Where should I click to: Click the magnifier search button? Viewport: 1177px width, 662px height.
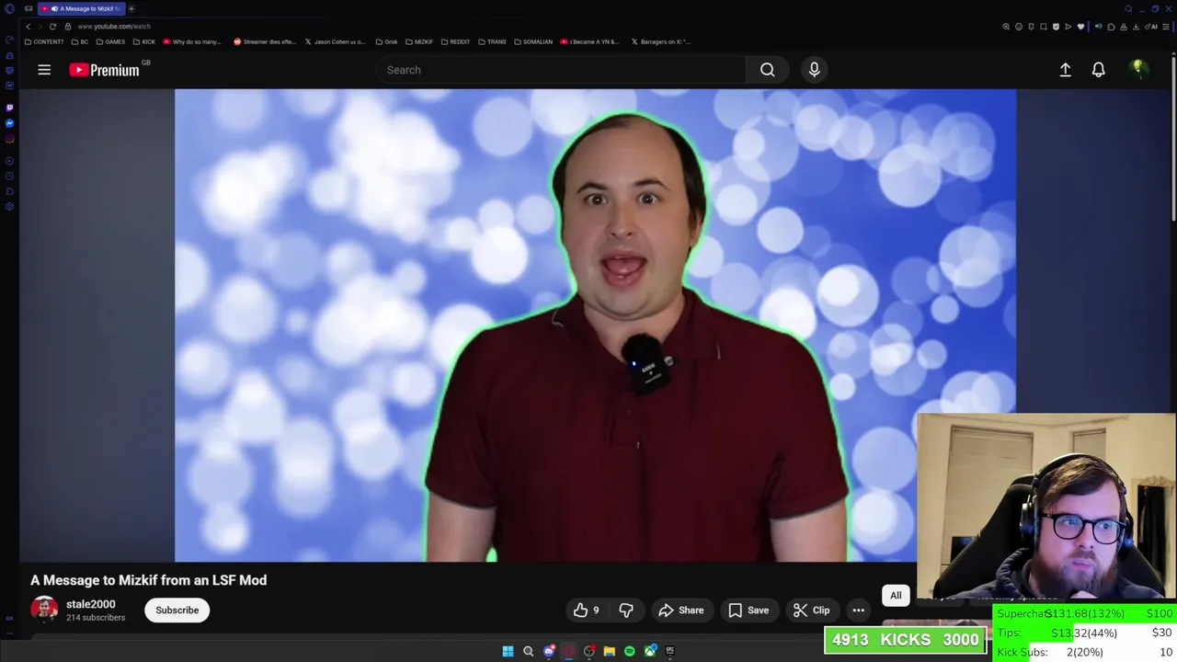click(767, 70)
